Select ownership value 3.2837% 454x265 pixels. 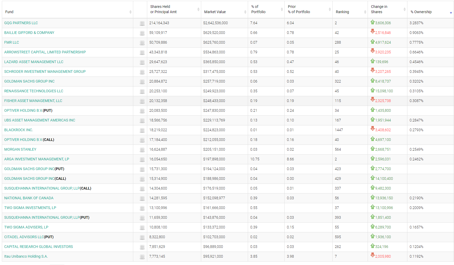(416, 23)
